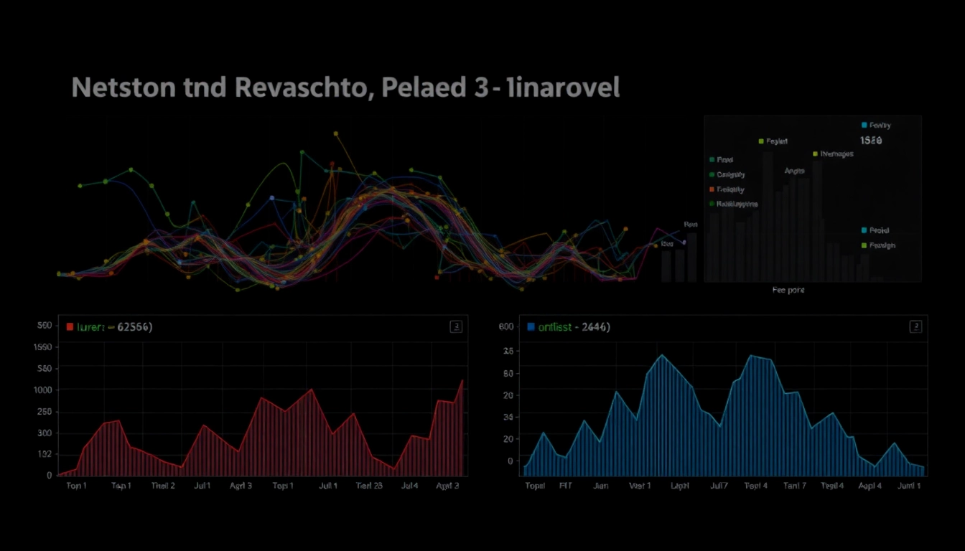The image size is (965, 551).
Task: Click the small square icon in blue chart header
Action: click(x=915, y=326)
